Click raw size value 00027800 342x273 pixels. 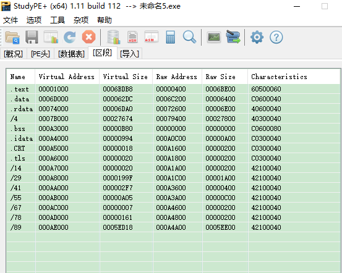click(x=220, y=119)
